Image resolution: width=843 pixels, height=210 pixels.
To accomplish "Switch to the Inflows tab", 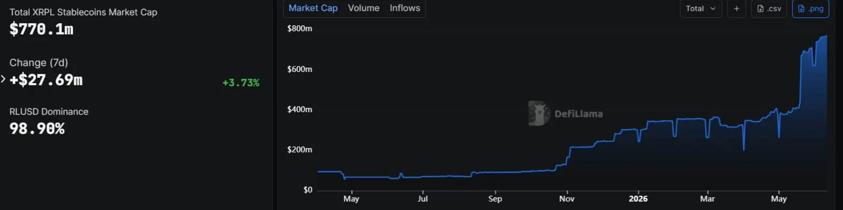I will tap(405, 8).
